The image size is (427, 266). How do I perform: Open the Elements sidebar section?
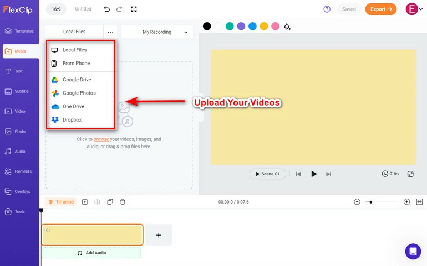pyautogui.click(x=19, y=171)
